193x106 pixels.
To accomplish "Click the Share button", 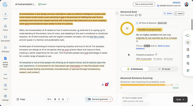I will pyautogui.click(x=168, y=13).
